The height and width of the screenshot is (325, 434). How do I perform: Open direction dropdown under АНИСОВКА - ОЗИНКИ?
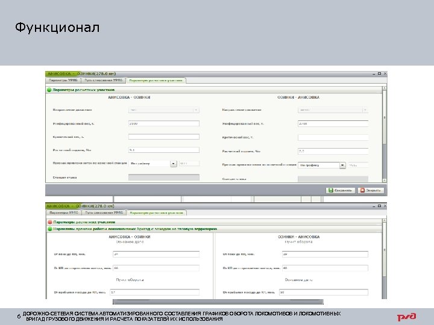coord(164,110)
